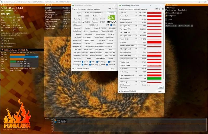Click the Reset button in Sensors window
Image resolution: width=208 pixels, height=134 pixels.
(x=160, y=87)
